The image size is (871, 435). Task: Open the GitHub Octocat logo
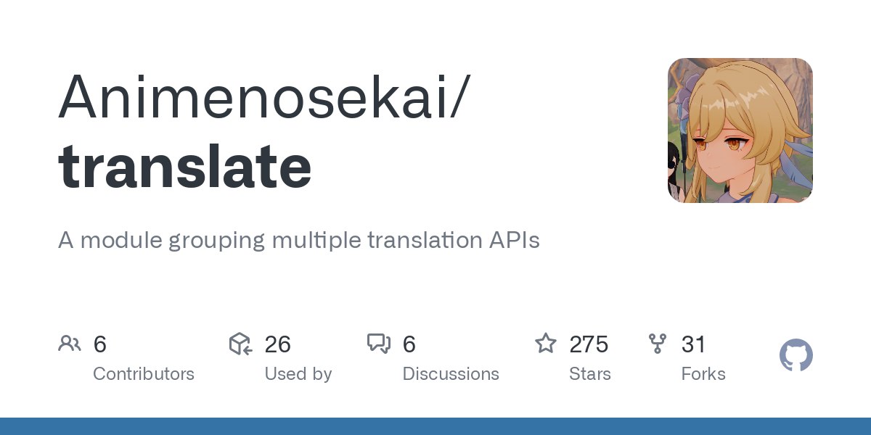tap(796, 356)
